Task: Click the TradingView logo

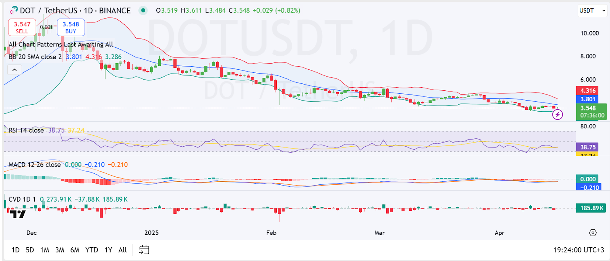Action: coord(18,214)
